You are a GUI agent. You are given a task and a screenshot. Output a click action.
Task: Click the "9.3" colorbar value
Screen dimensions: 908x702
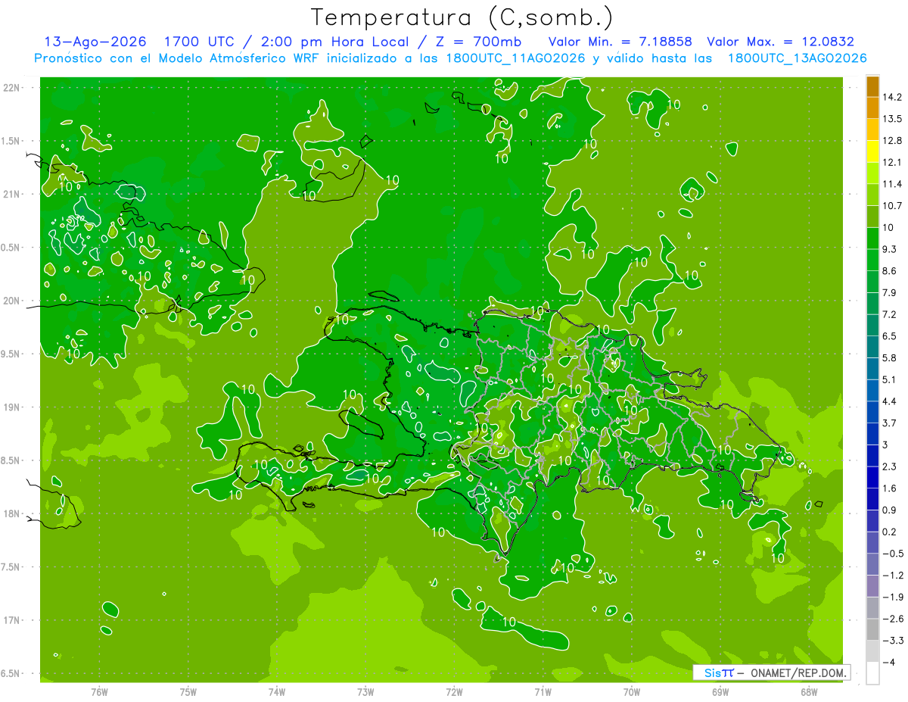point(889,249)
